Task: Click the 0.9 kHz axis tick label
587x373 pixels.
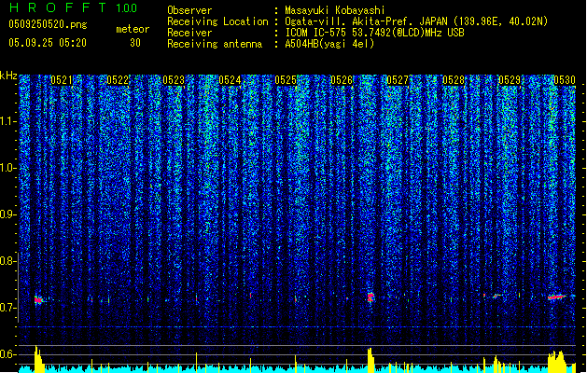Action: pos(7,214)
